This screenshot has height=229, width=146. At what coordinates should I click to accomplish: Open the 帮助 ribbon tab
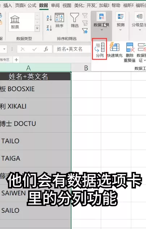pos(116,5)
